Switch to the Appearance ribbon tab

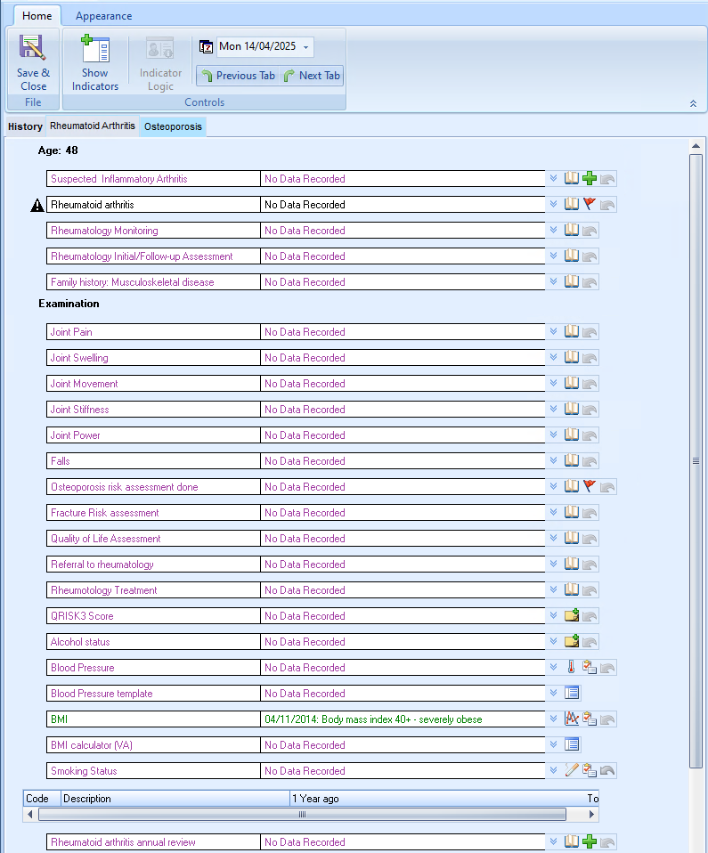pos(103,16)
